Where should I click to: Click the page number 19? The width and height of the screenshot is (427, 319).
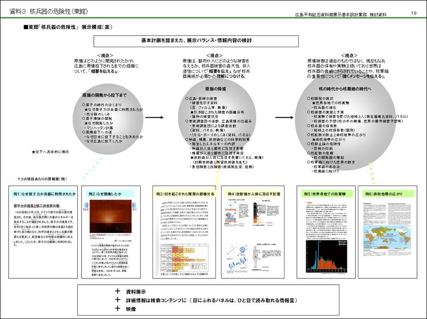click(x=414, y=13)
